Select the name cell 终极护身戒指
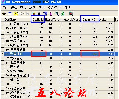Viewport: 119px width, 99px height. point(21,41)
